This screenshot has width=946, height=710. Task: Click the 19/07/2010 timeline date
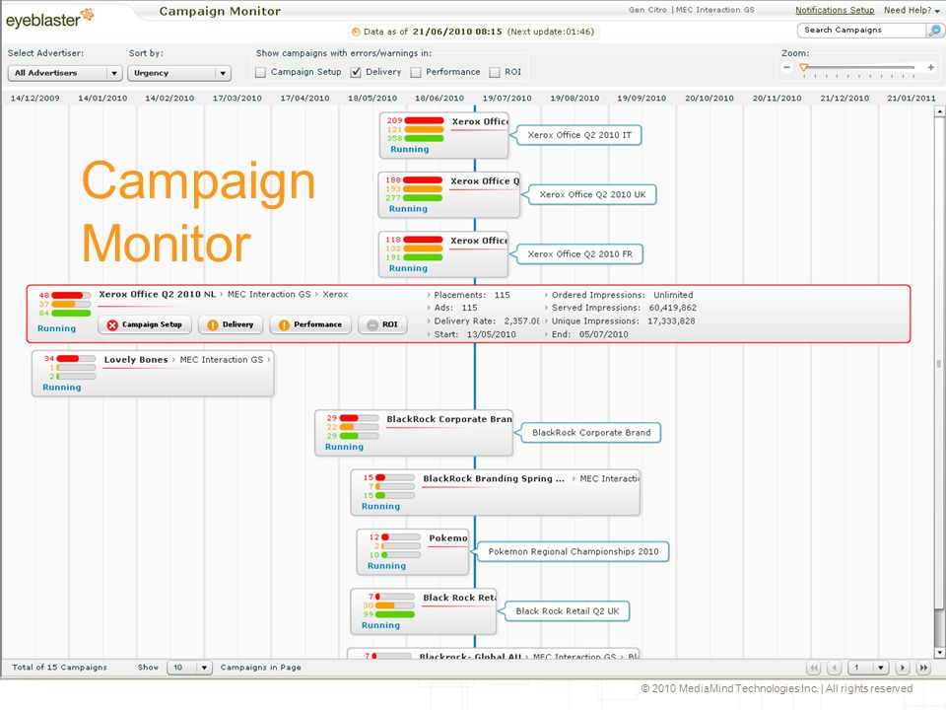point(507,98)
